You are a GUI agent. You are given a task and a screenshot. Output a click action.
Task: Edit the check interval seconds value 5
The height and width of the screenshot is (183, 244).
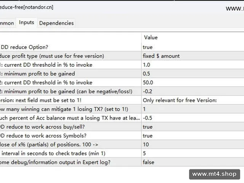(193, 153)
